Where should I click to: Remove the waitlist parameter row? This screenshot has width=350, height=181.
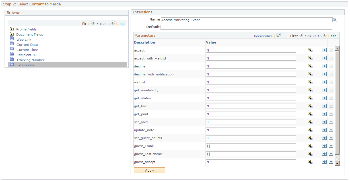tap(331, 82)
